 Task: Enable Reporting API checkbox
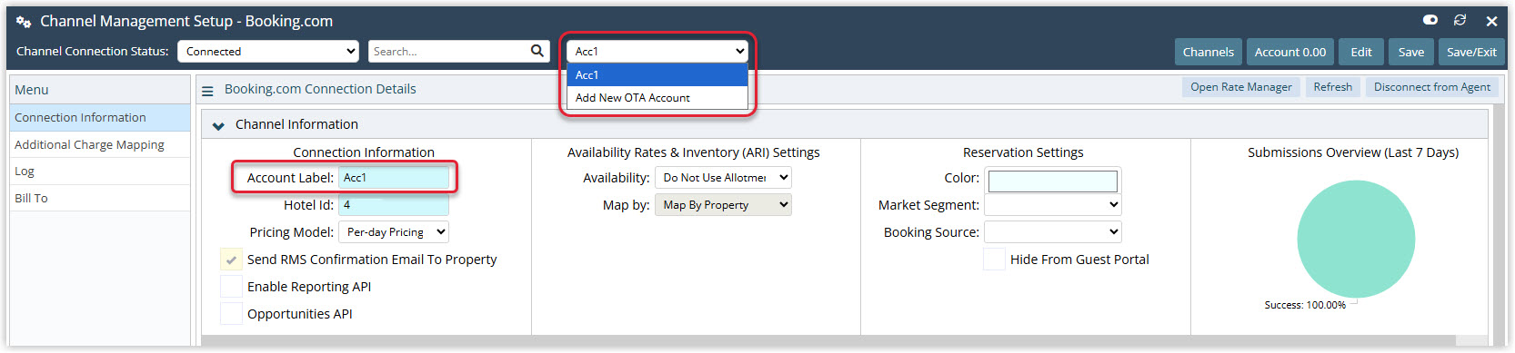tap(231, 287)
